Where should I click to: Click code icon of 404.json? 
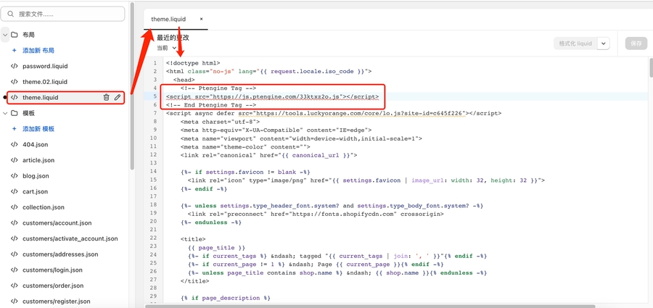coord(15,144)
